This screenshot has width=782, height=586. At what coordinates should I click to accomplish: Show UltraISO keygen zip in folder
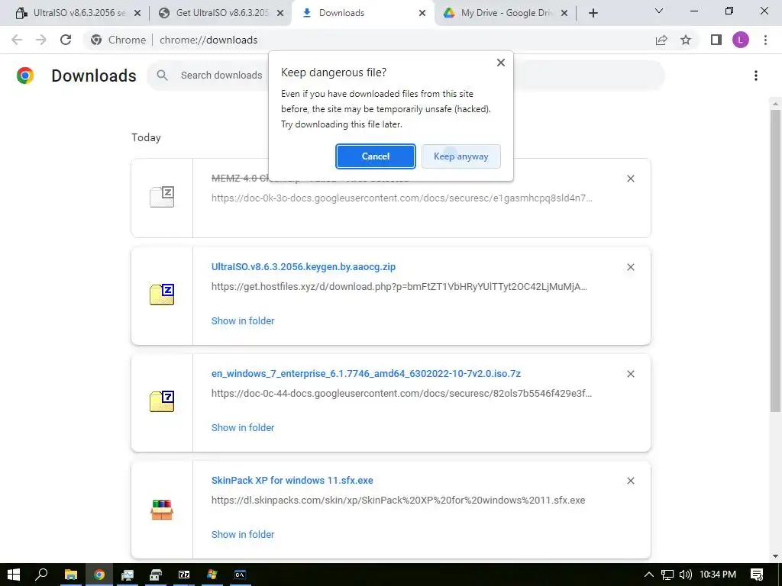(243, 321)
